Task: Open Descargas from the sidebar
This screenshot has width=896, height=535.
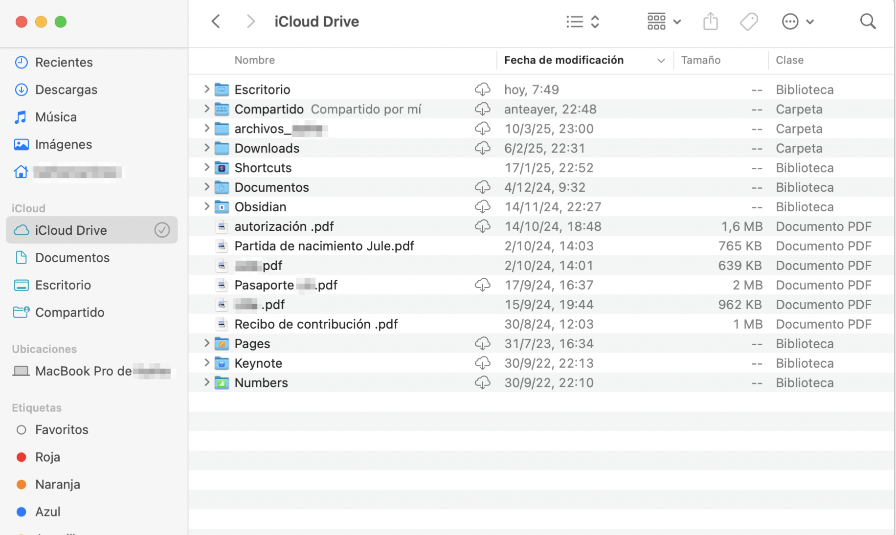Action: point(66,89)
